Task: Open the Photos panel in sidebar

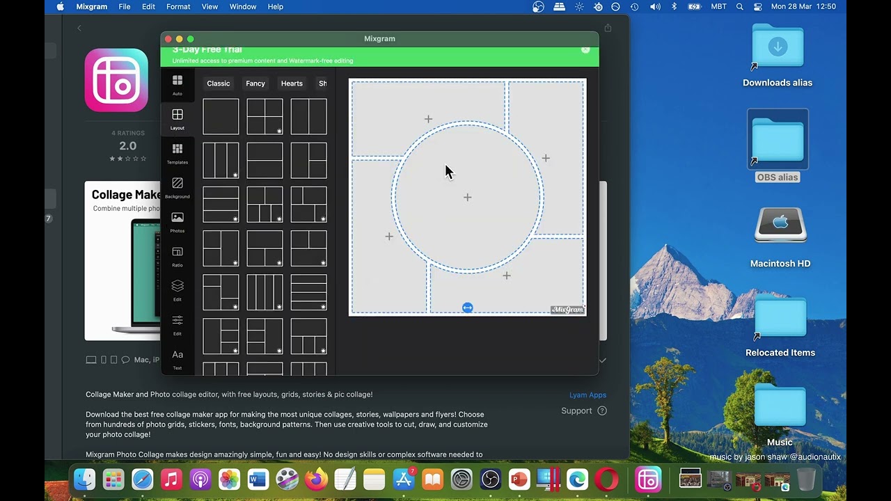Action: click(x=178, y=222)
